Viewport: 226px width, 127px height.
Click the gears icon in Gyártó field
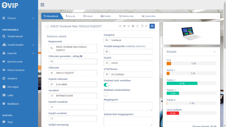(x=107, y=63)
